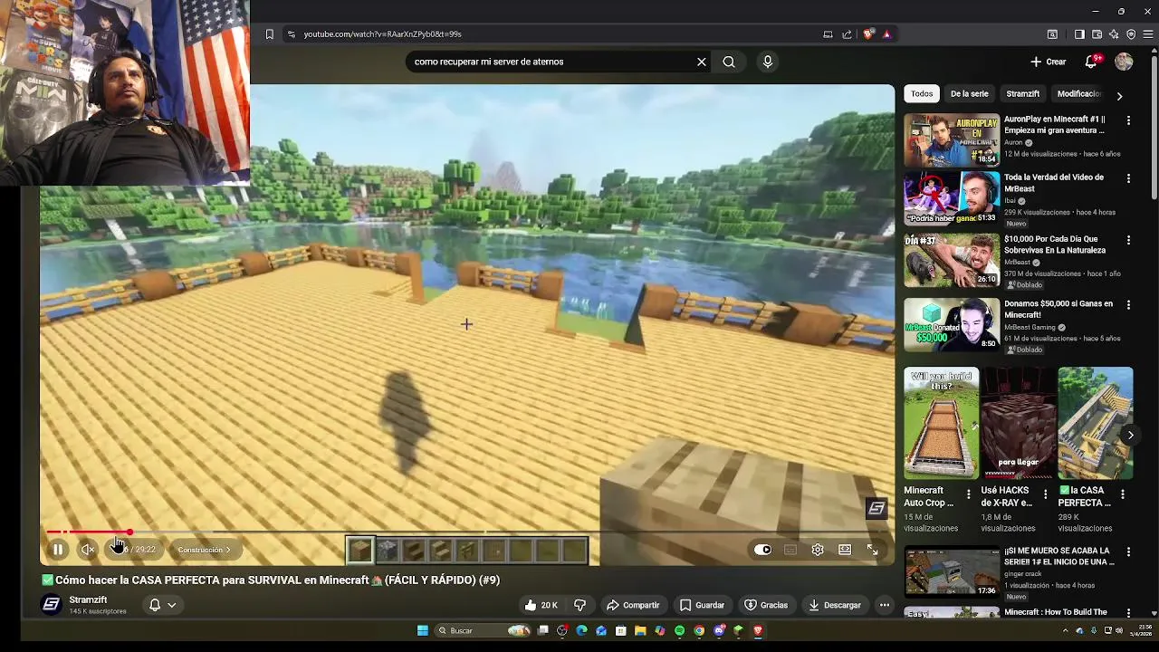Screen dimensions: 1159x652
Task: Click the share icon in the address bar
Action: pos(847,34)
